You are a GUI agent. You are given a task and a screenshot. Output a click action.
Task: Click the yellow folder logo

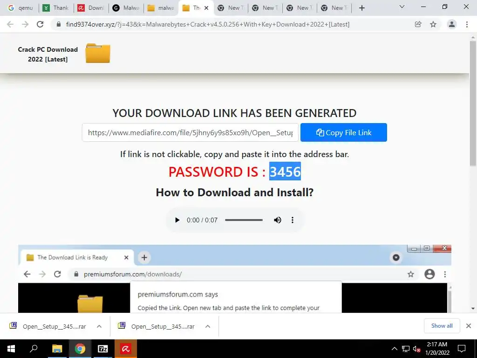coord(98,53)
